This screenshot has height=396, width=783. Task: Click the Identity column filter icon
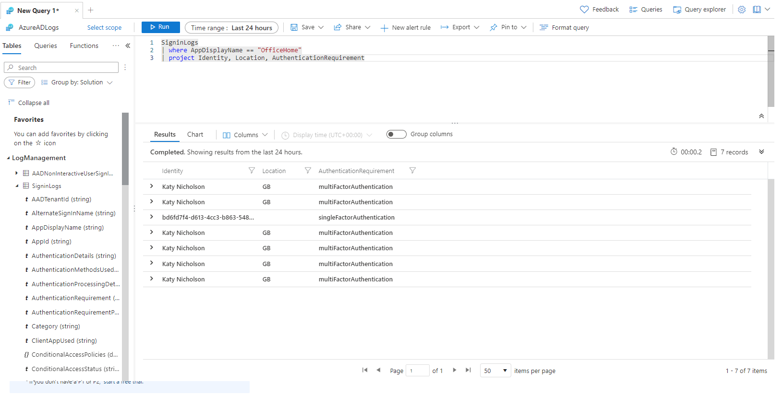pos(252,171)
